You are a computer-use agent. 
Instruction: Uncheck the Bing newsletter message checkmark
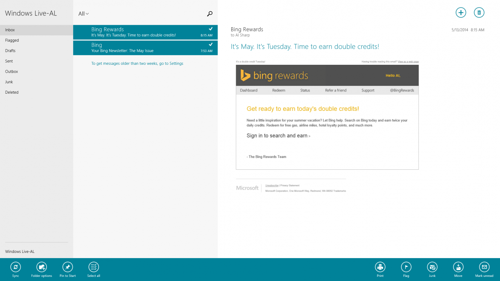coord(211,45)
